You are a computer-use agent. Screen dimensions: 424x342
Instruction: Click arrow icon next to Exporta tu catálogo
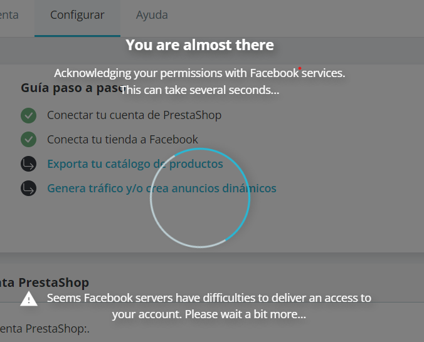(x=28, y=164)
